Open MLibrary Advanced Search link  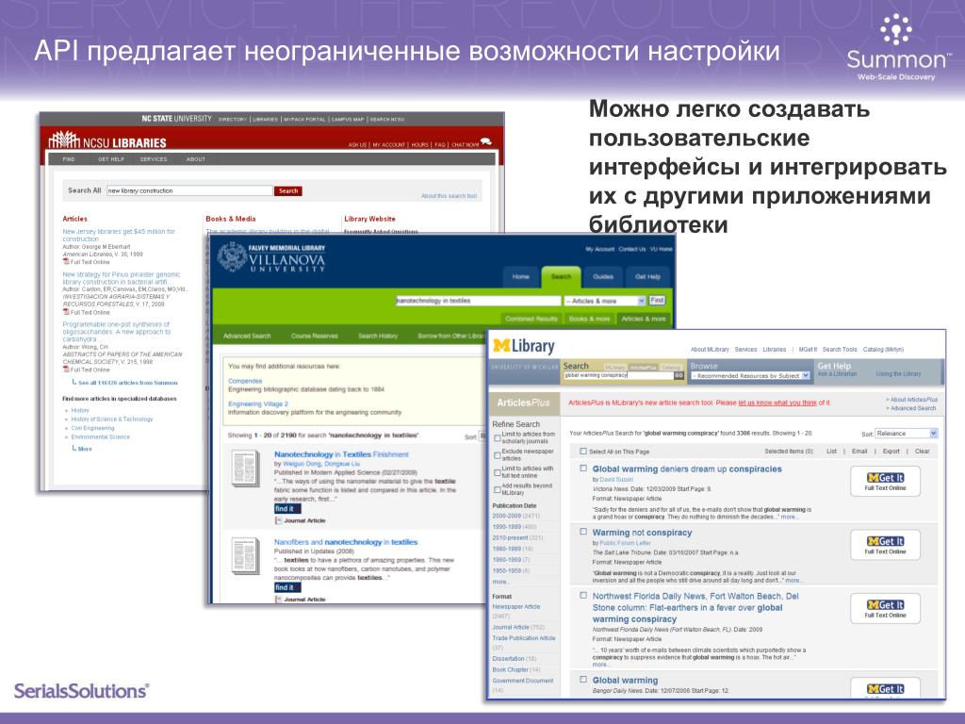pyautogui.click(x=913, y=408)
